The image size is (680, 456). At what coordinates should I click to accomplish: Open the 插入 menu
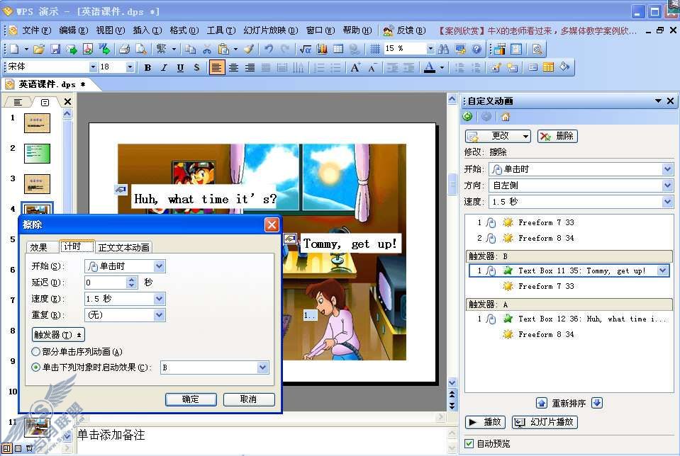[x=147, y=30]
